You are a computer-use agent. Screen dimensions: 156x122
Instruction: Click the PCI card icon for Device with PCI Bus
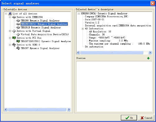(14, 38)
